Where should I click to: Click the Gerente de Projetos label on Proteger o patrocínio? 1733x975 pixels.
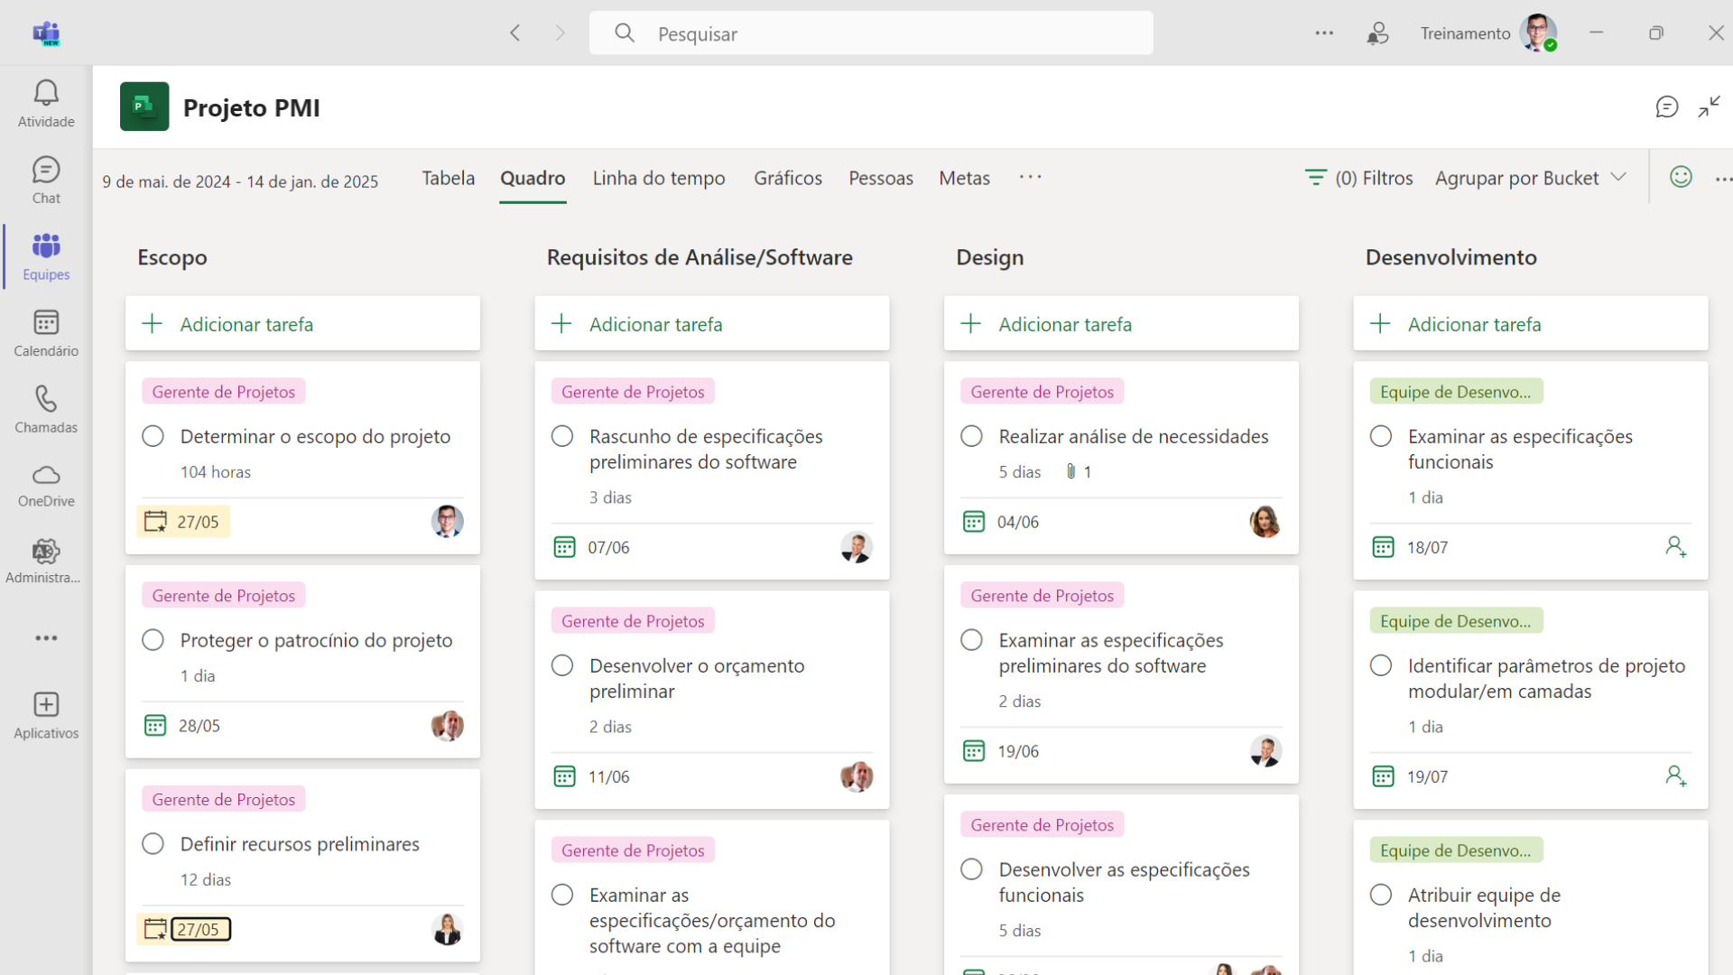(224, 596)
